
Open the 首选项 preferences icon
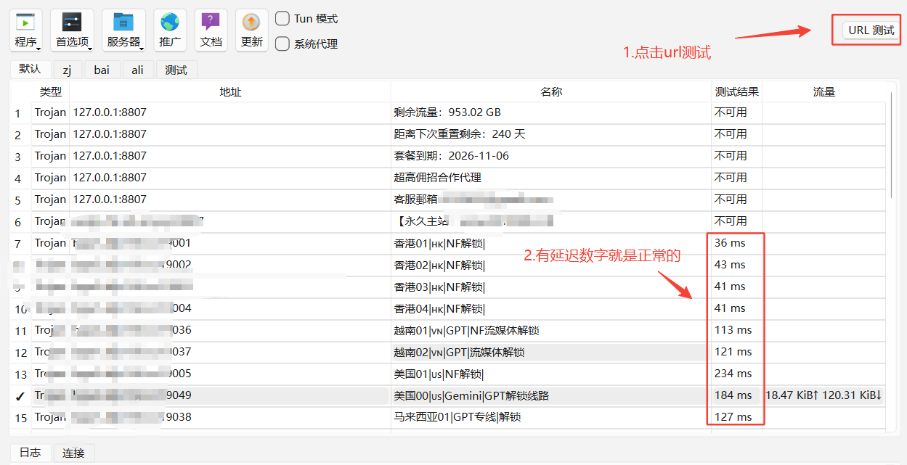pos(72,22)
